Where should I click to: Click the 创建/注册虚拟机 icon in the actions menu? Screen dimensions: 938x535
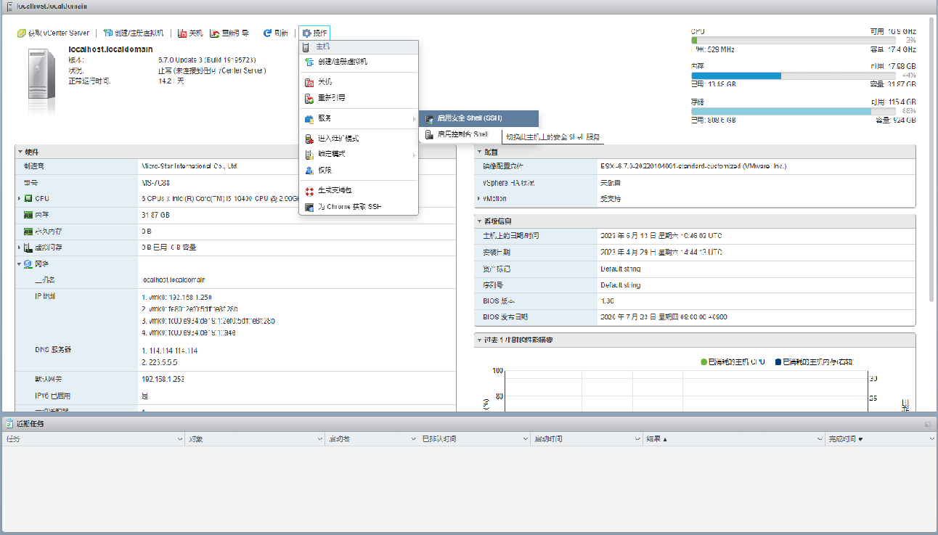tap(309, 62)
